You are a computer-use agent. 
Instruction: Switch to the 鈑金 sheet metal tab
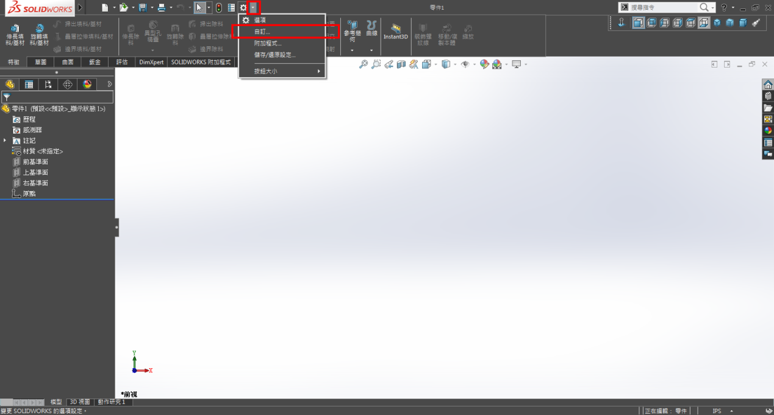(95, 62)
